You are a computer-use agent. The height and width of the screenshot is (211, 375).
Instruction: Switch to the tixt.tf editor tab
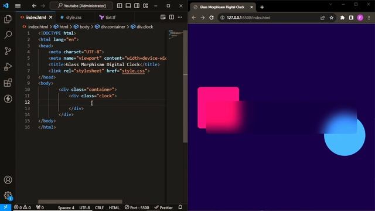(x=111, y=18)
